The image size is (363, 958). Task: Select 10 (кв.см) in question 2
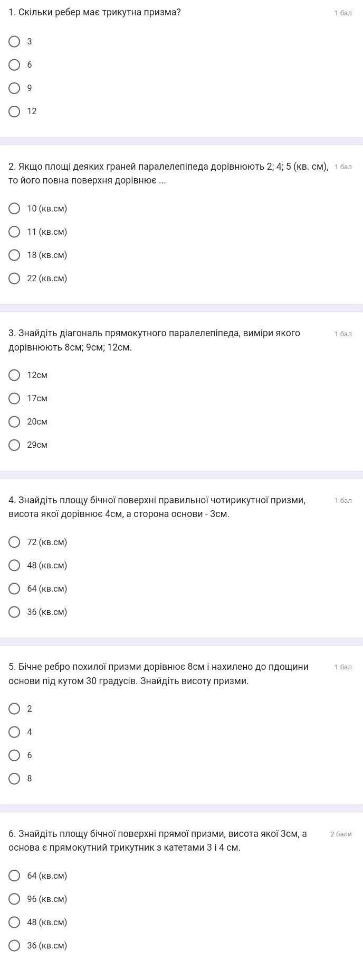point(15,208)
